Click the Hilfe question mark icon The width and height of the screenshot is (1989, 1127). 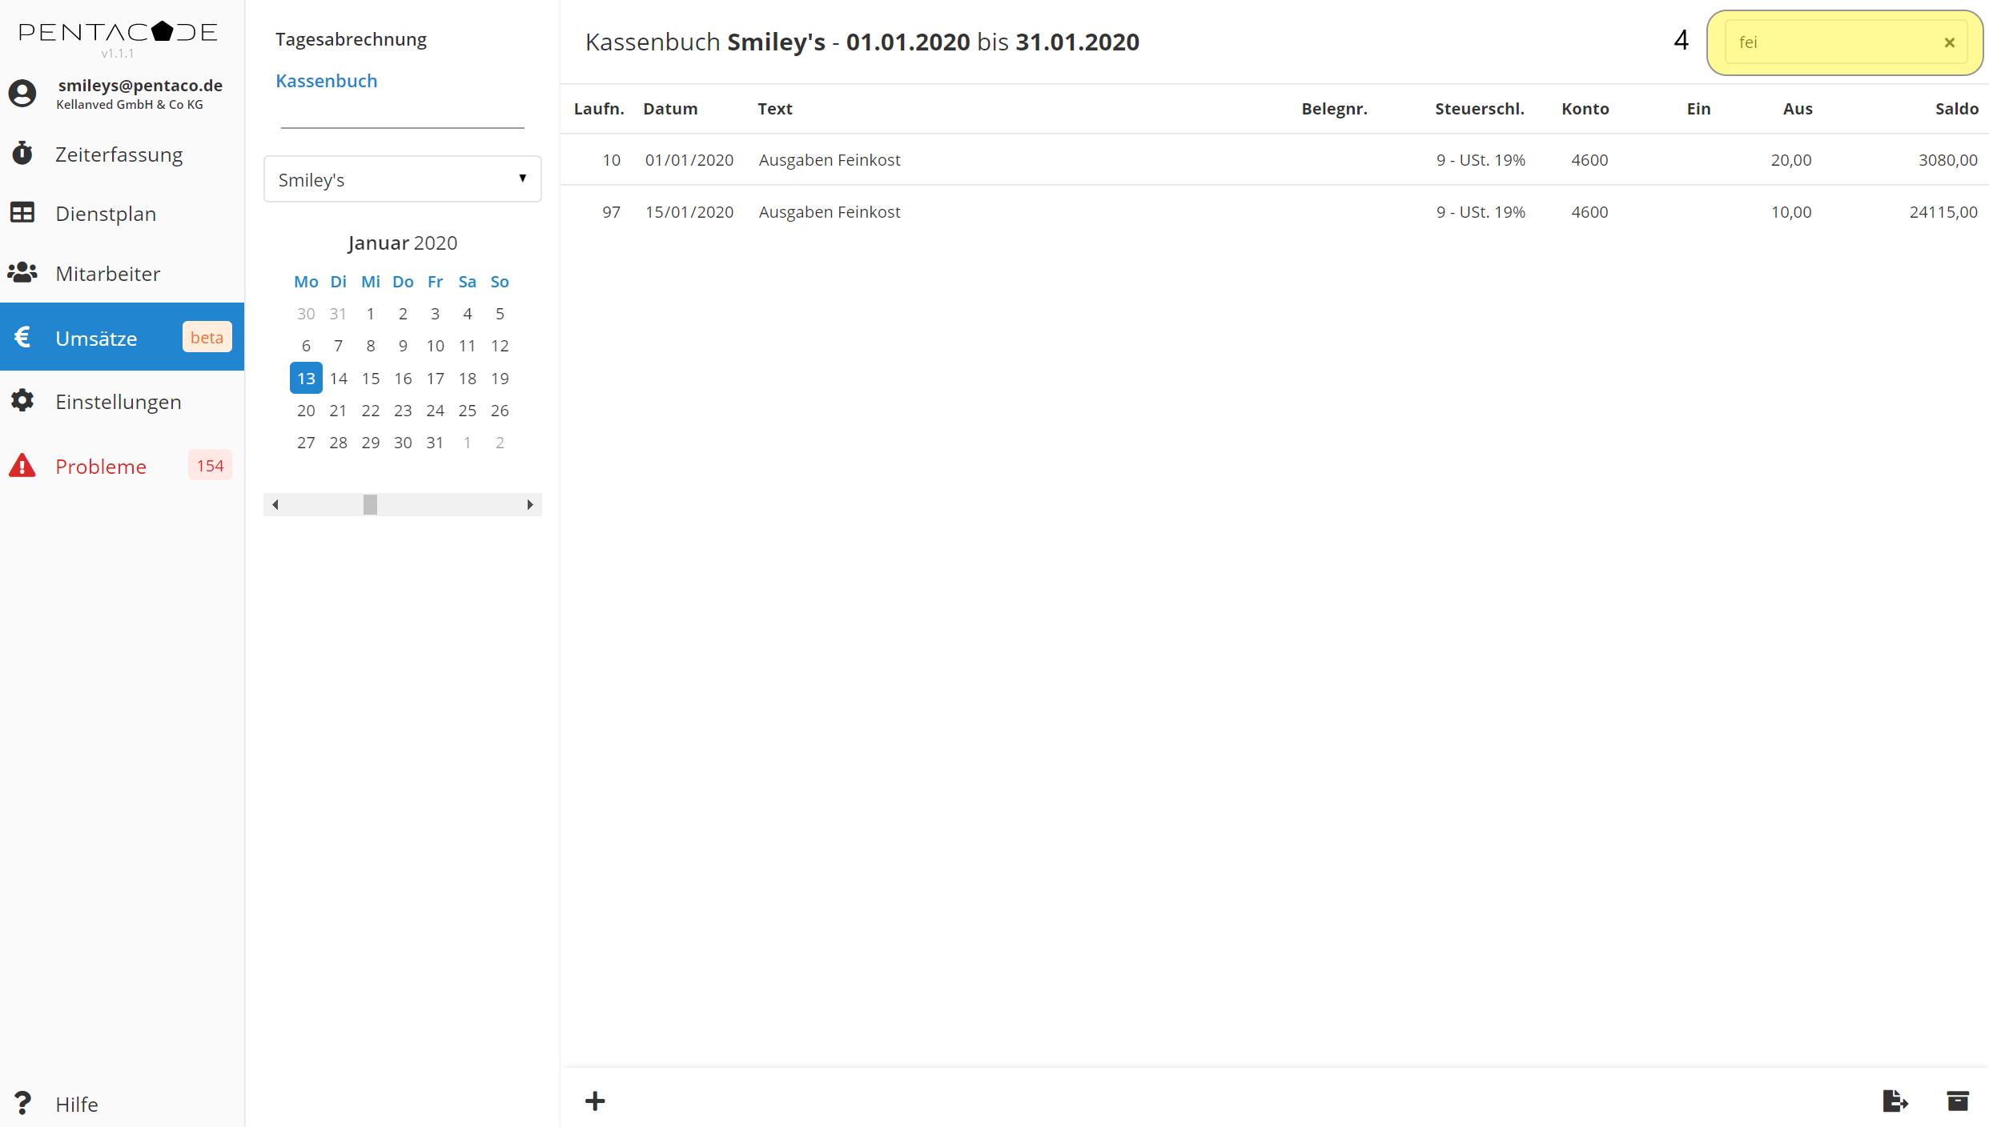tap(22, 1103)
